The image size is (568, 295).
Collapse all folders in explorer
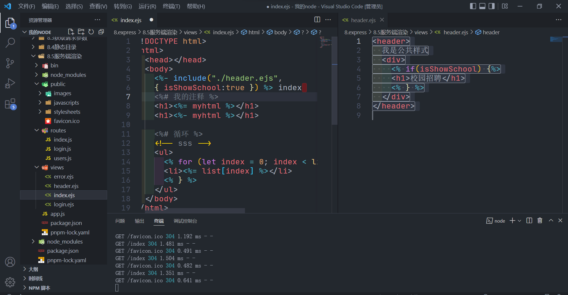pyautogui.click(x=101, y=32)
